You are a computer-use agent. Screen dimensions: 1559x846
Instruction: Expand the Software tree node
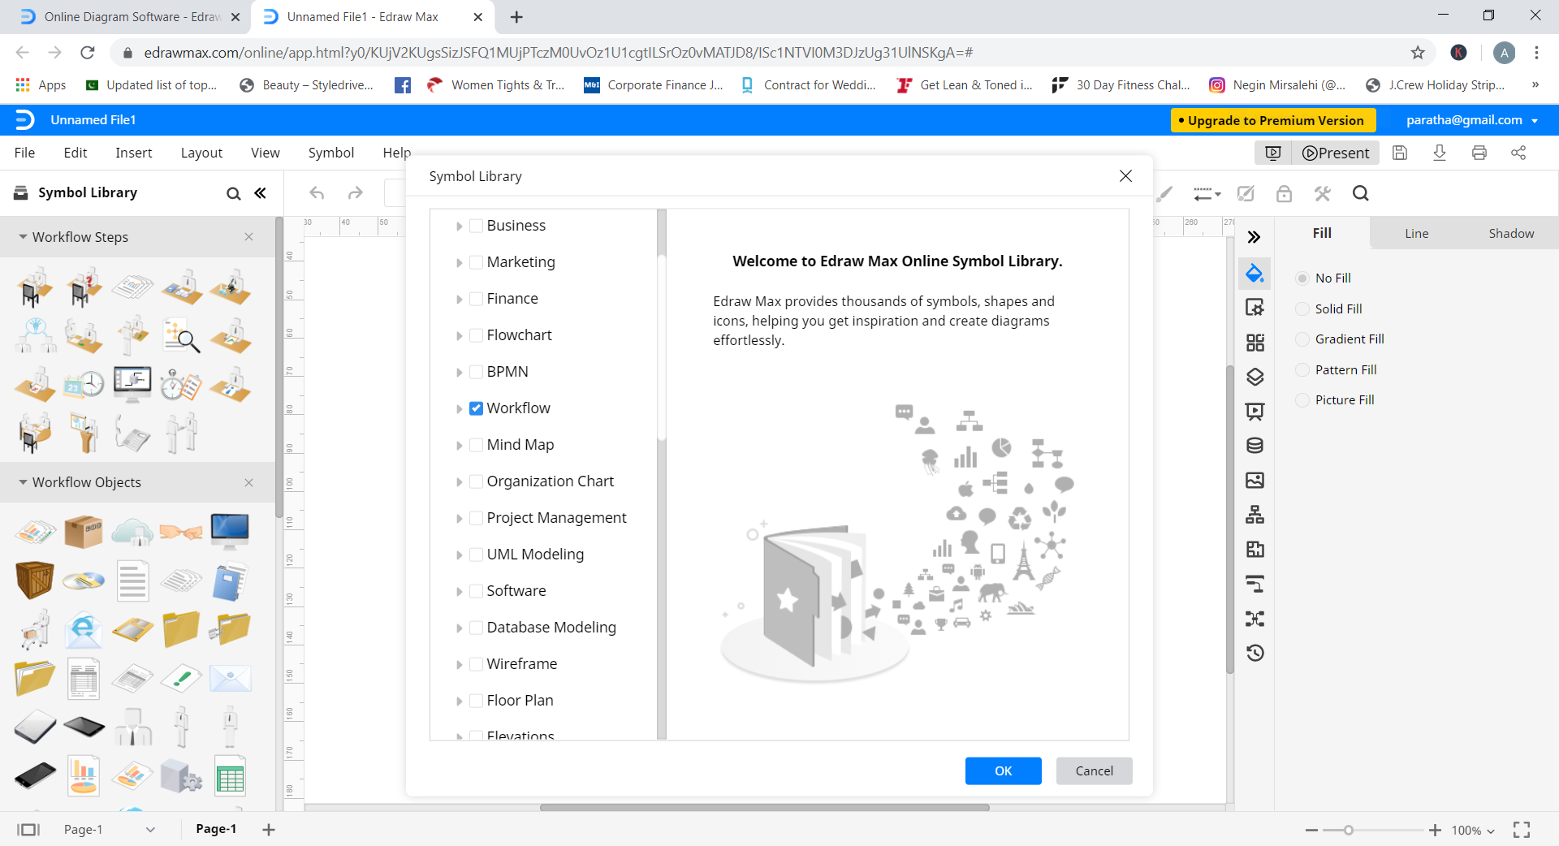click(459, 592)
